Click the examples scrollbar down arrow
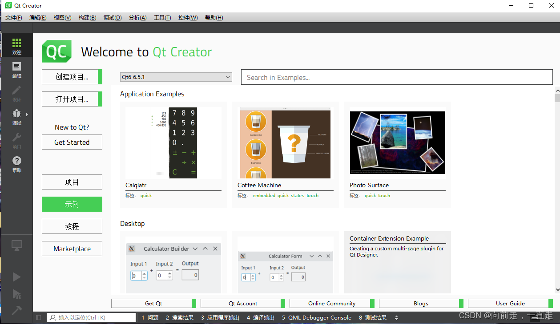The width and height of the screenshot is (560, 324). (x=557, y=290)
